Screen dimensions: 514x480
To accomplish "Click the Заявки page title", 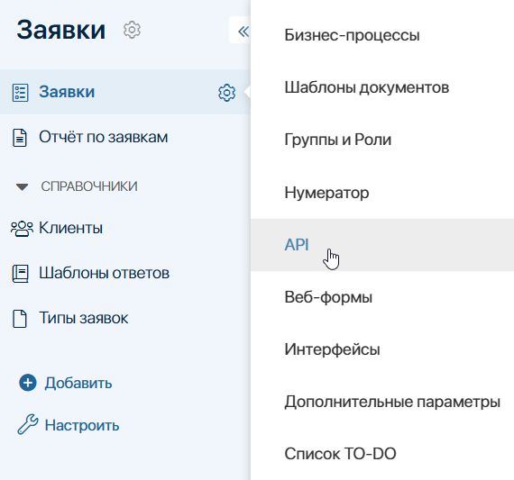I will tap(61, 30).
